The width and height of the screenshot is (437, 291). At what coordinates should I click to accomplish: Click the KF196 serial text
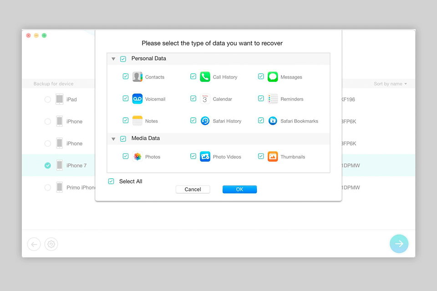point(349,100)
